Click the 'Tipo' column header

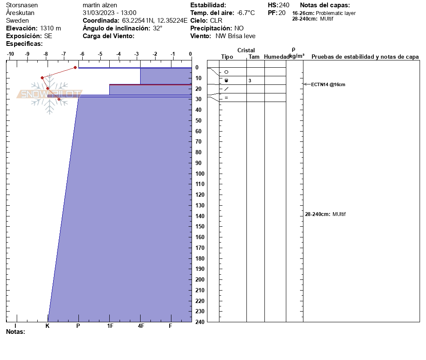point(227,57)
